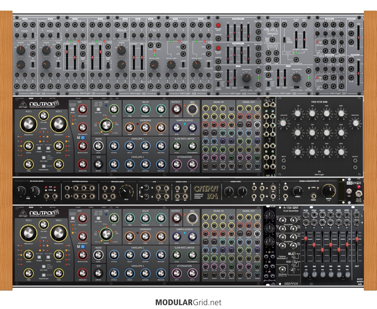377x309 pixels.
Task: Click upper Neutron VCF Resonance knob
Action: pyautogui.click(x=83, y=127)
